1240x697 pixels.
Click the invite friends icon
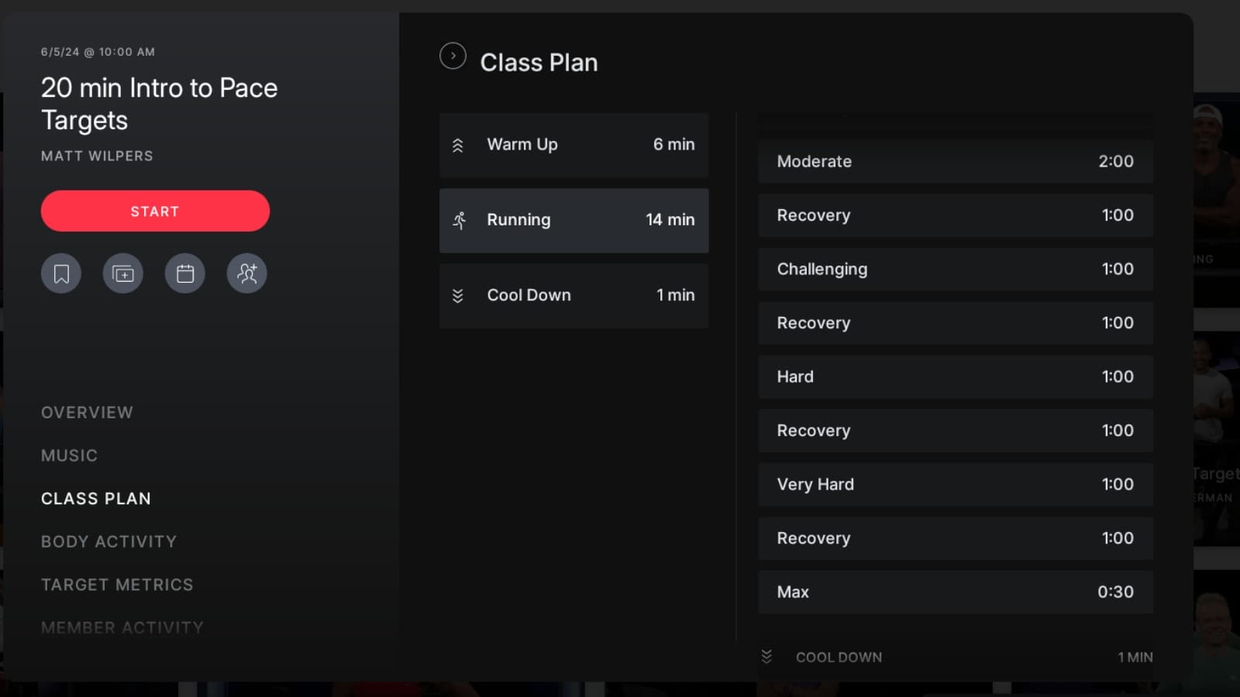tap(247, 273)
